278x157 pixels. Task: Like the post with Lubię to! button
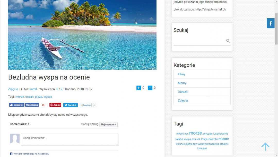point(17,105)
